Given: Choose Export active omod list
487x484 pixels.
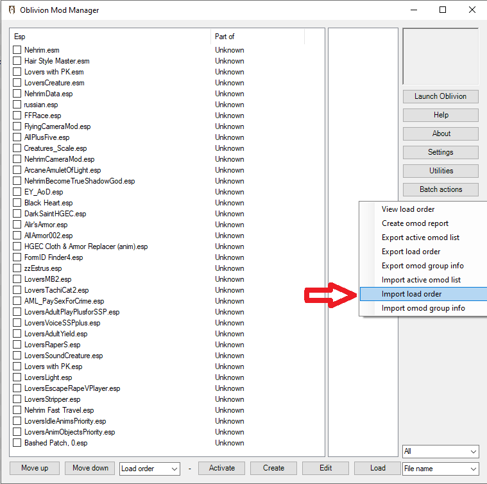Looking at the screenshot, I should coord(420,238).
